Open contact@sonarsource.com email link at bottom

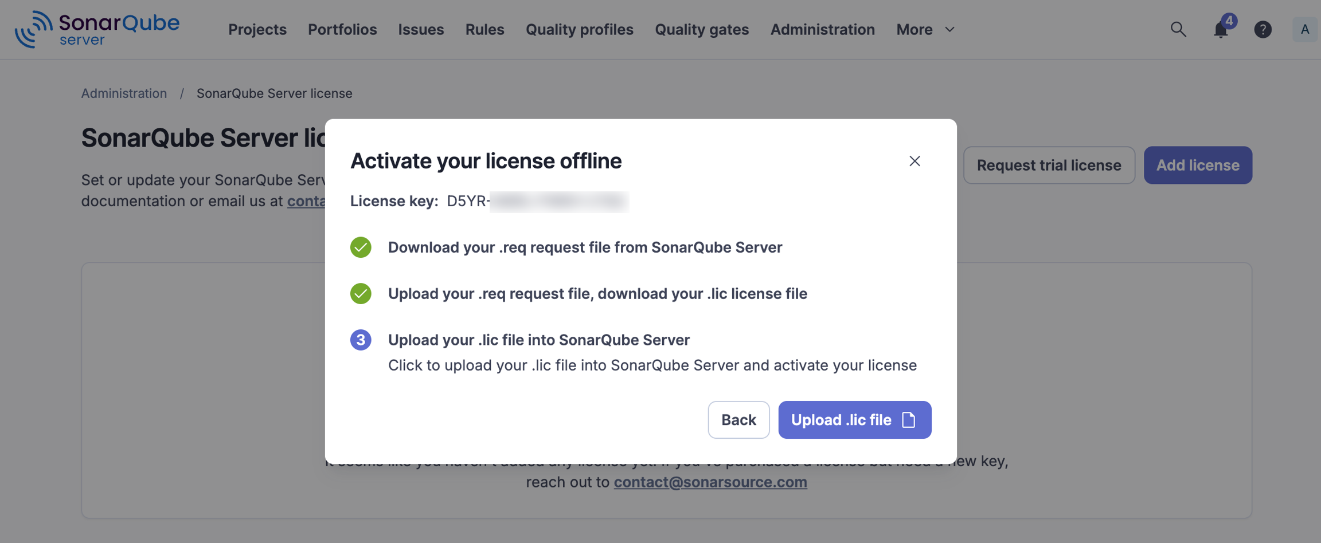coord(710,482)
